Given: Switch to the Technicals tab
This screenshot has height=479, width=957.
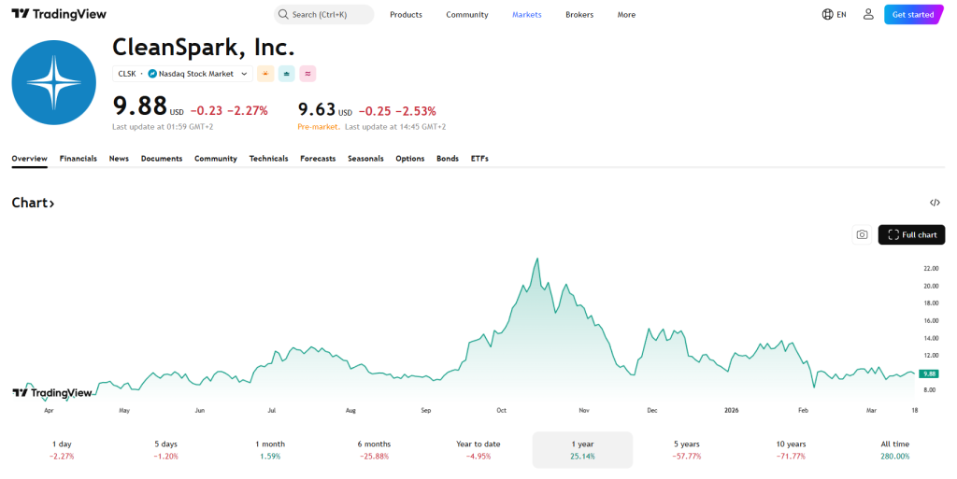Looking at the screenshot, I should coord(268,159).
